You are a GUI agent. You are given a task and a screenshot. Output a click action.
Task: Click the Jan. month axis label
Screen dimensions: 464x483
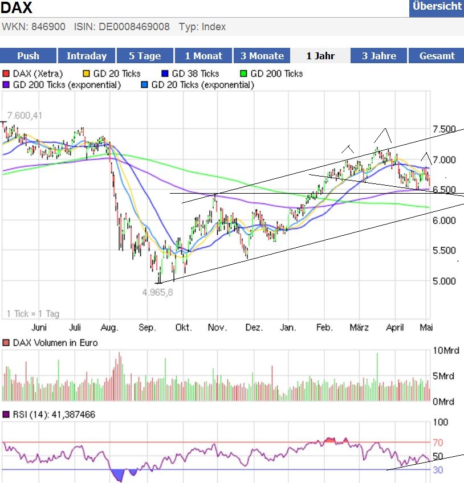pos(288,328)
